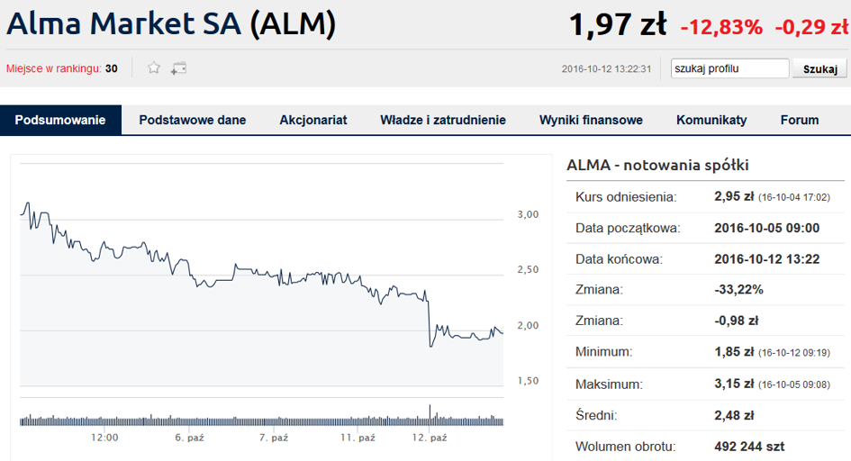The height and width of the screenshot is (461, 851).
Task: Select the 6. paź date on chart axis
Action: (x=189, y=437)
